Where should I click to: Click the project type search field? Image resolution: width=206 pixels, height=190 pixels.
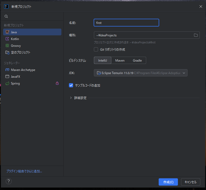[32, 16]
